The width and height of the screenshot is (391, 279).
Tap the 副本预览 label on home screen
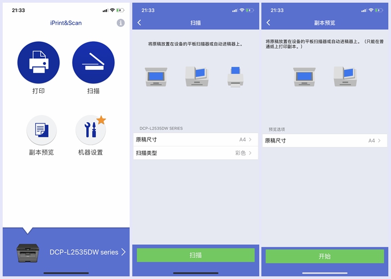41,152
